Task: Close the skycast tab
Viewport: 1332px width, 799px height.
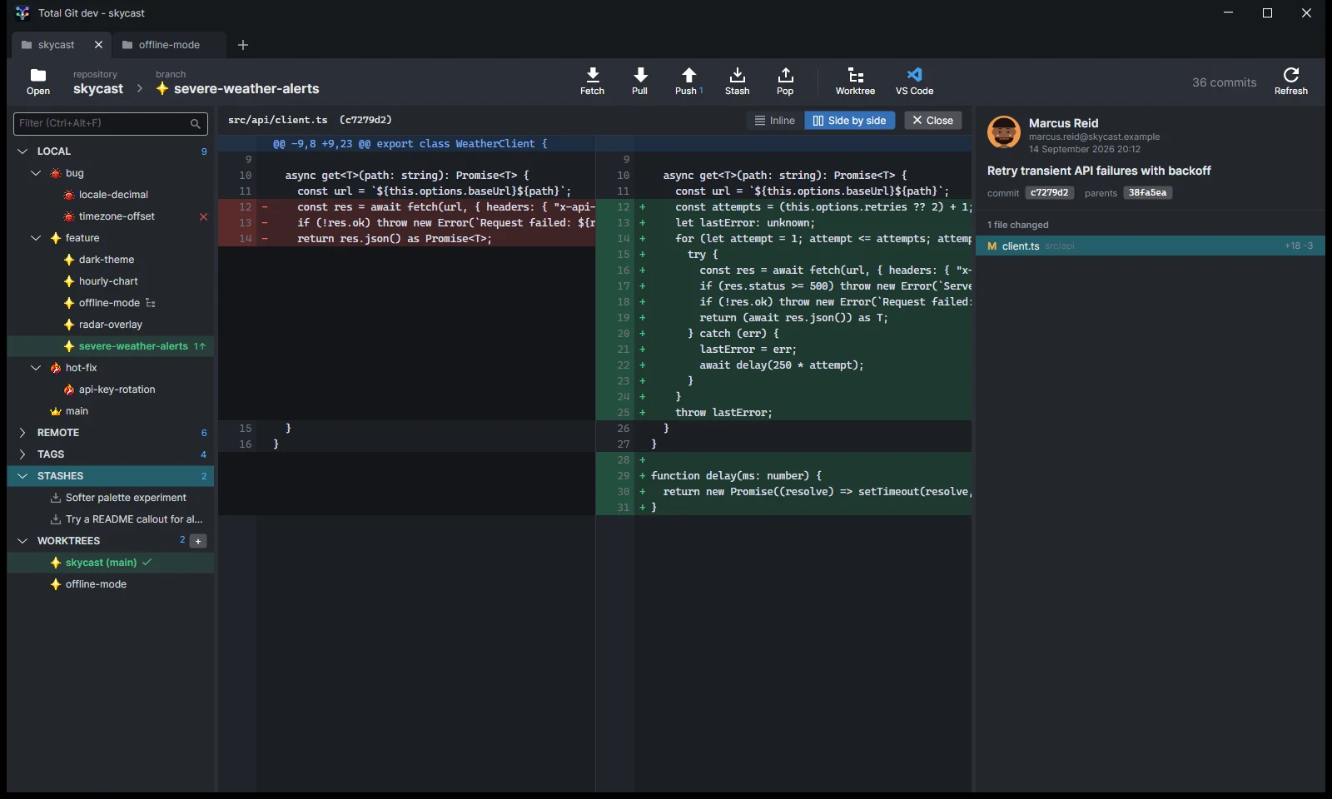Action: pos(98,45)
